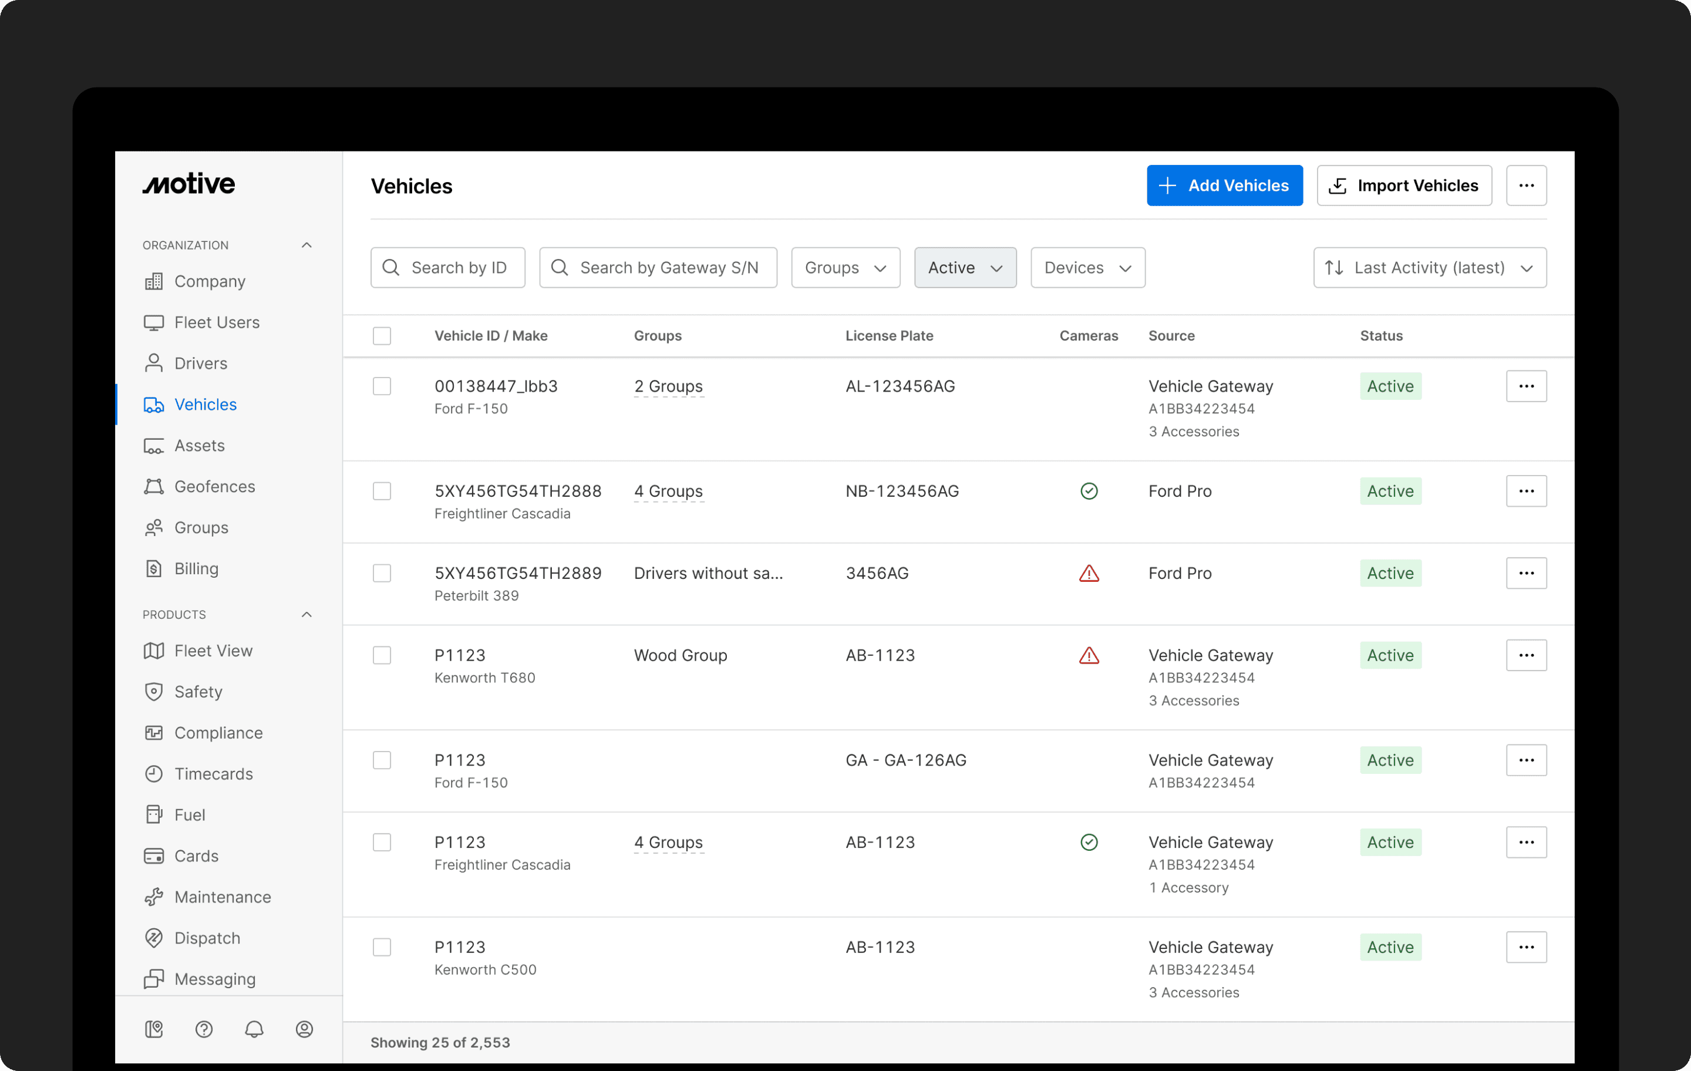Click the 2 Groups link in first row

(x=668, y=386)
